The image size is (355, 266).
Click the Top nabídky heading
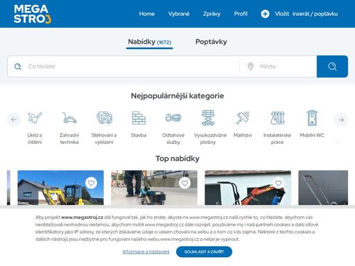177,159
